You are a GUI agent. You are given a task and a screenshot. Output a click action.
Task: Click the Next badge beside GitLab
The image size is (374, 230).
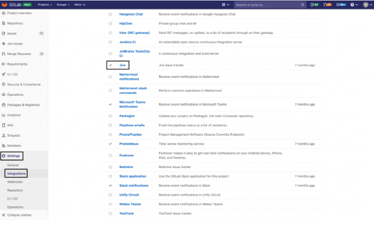tap(27, 5)
